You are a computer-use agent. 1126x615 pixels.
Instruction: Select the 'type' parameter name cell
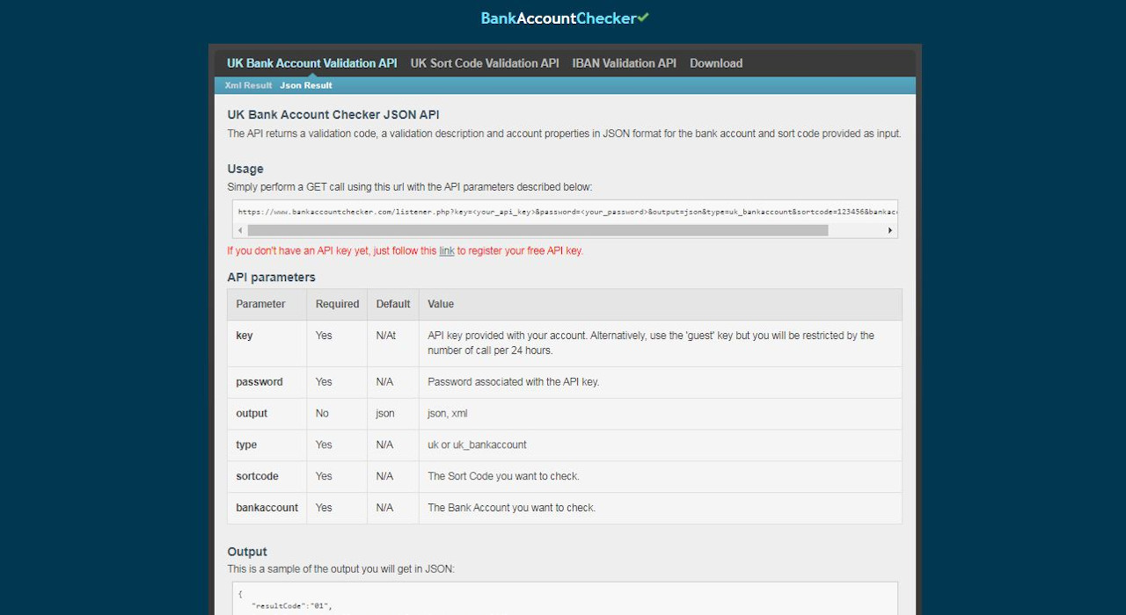pos(267,445)
